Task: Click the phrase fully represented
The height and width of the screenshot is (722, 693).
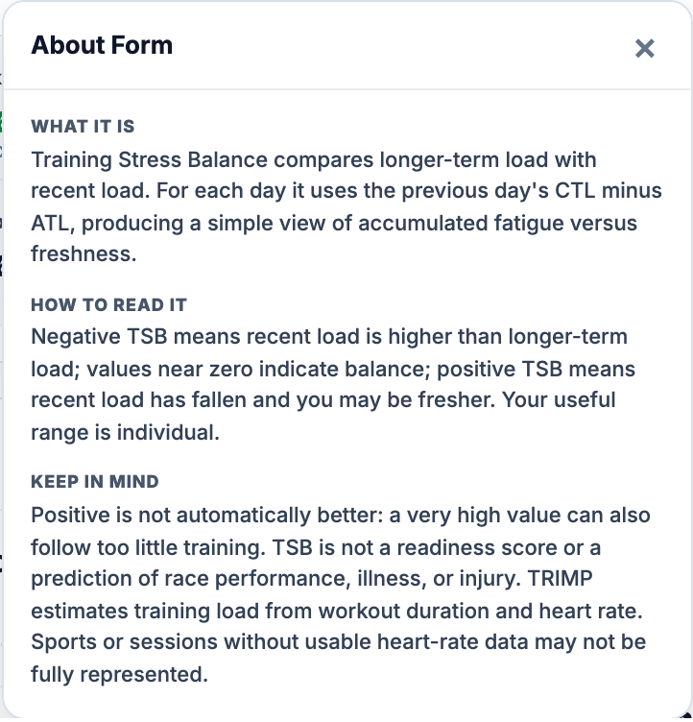Action: tap(119, 675)
